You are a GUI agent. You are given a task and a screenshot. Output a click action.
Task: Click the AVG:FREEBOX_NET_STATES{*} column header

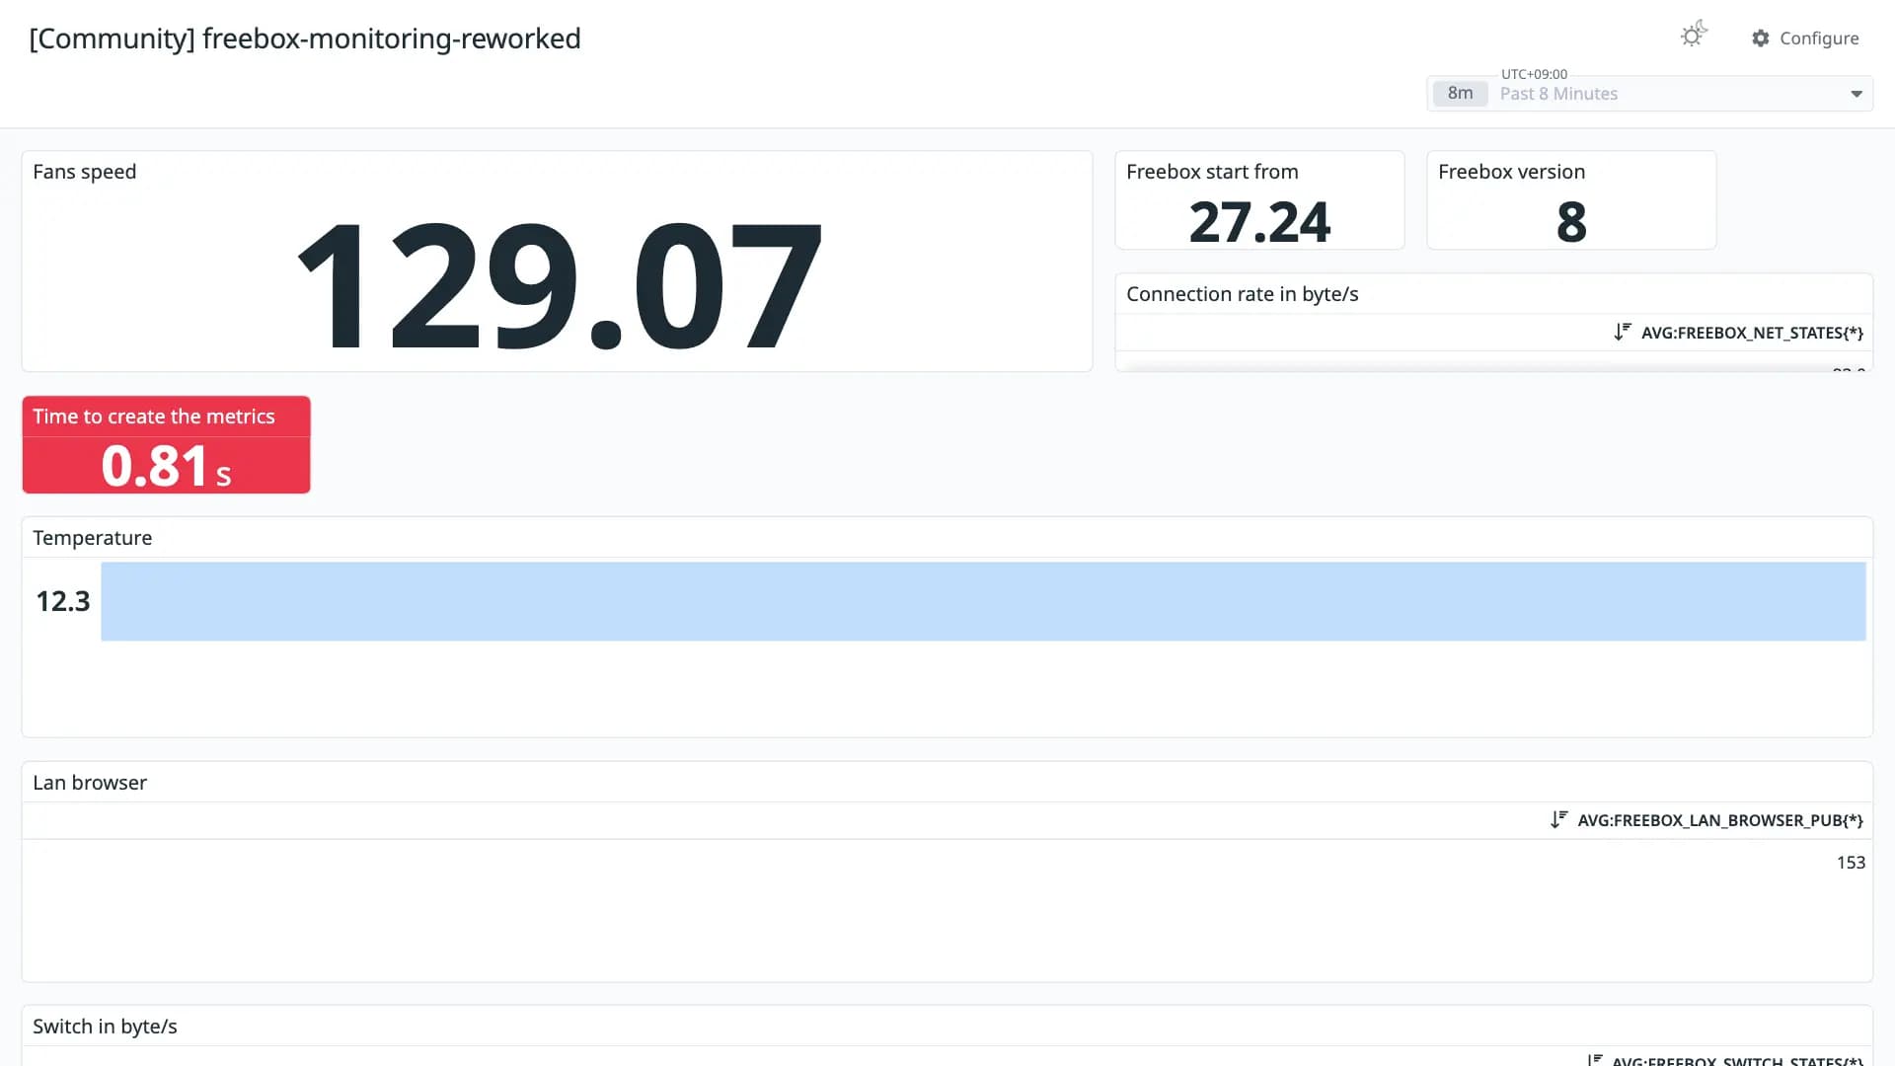(1752, 334)
